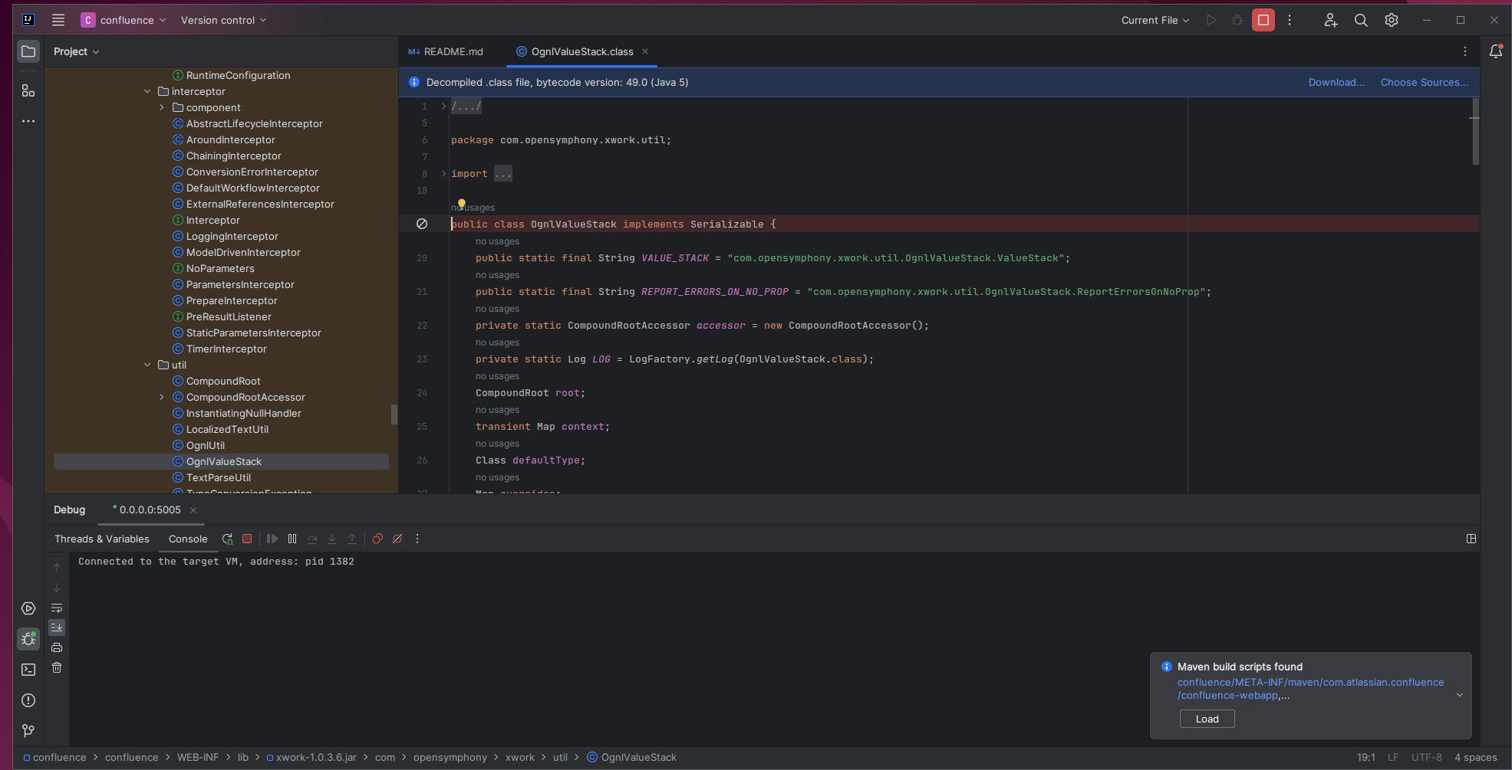Clear all console output trash icon

pos(57,667)
